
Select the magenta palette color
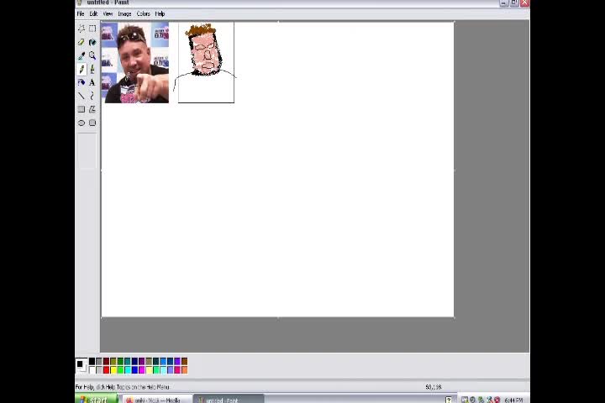[x=142, y=370]
